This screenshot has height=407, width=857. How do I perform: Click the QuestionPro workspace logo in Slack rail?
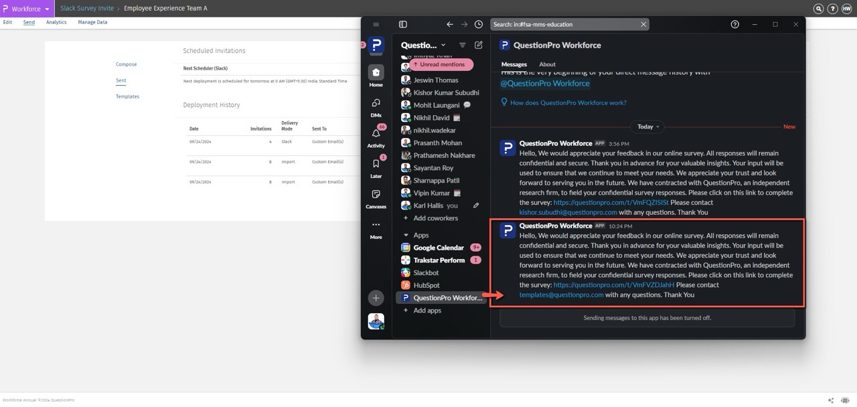tap(376, 46)
